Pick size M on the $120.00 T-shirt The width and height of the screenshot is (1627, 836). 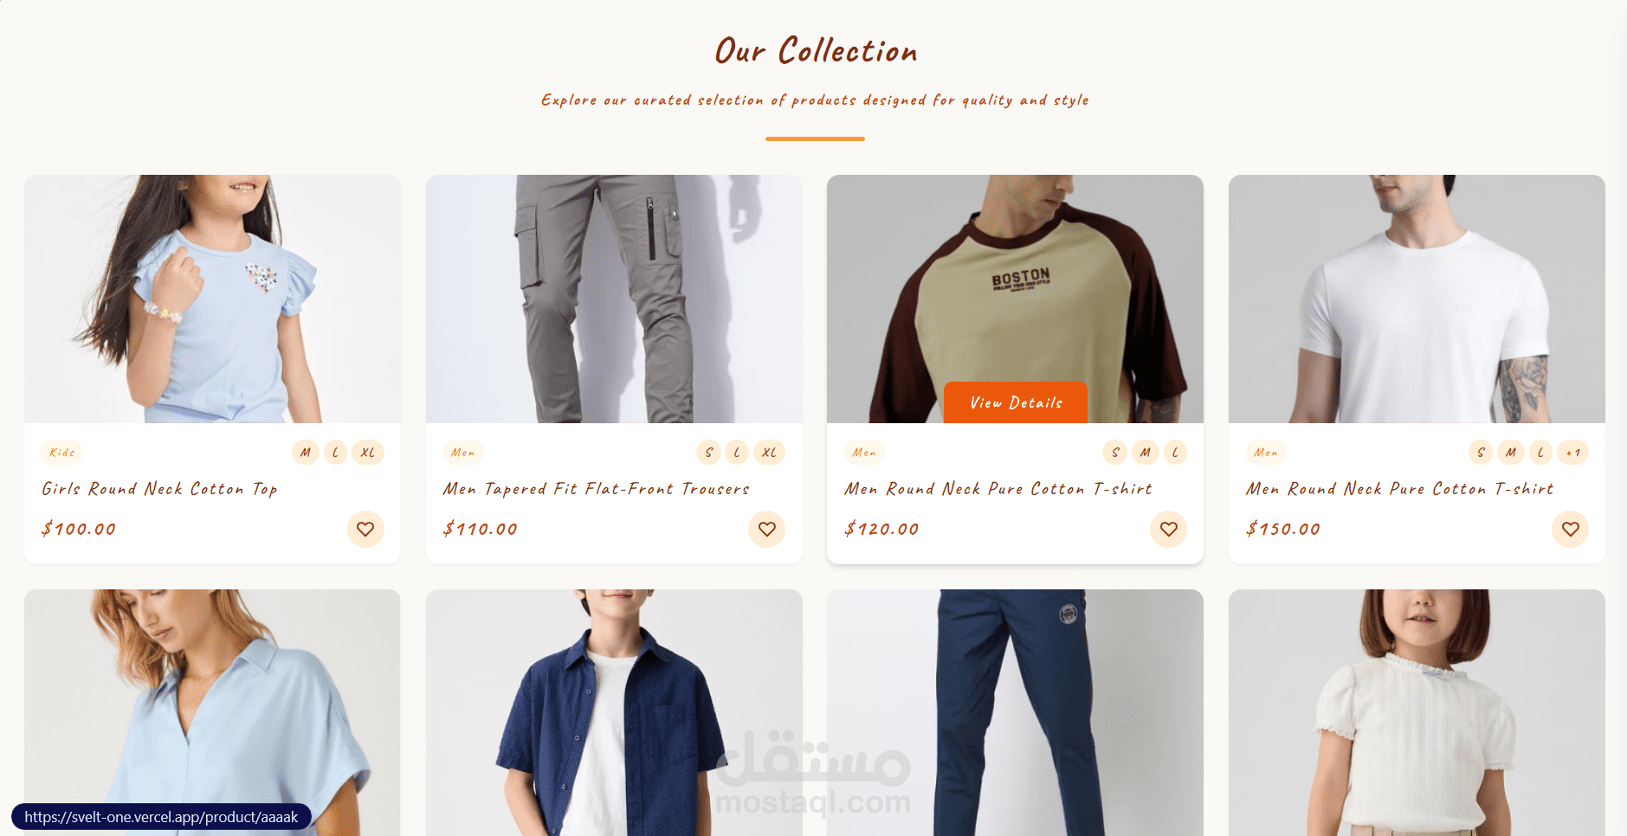(1146, 453)
